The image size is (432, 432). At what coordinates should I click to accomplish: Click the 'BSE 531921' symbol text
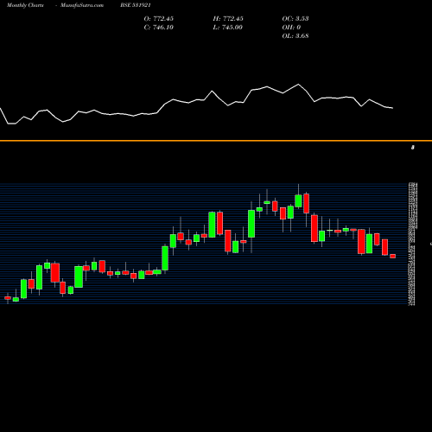(x=136, y=5)
